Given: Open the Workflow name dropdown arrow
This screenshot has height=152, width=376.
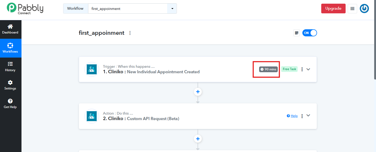Looking at the screenshot, I should tap(172, 9).
